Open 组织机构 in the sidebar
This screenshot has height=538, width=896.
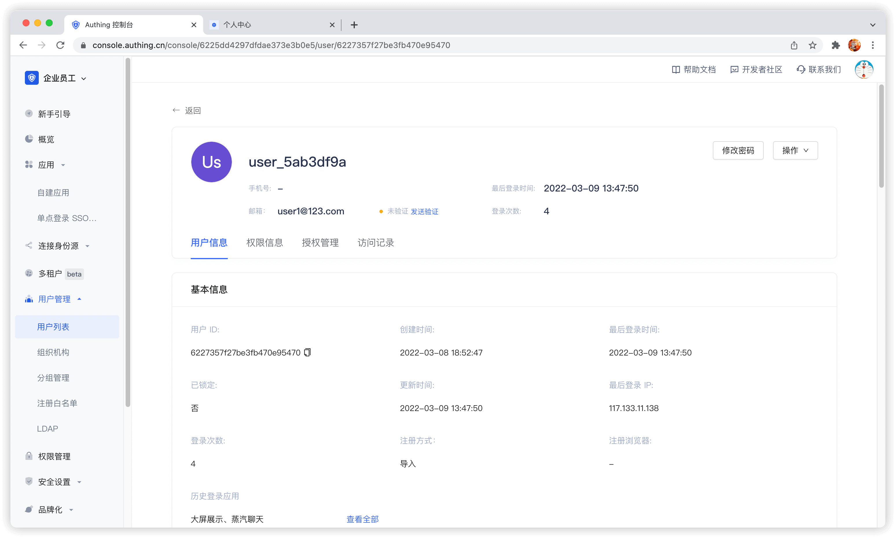click(53, 352)
